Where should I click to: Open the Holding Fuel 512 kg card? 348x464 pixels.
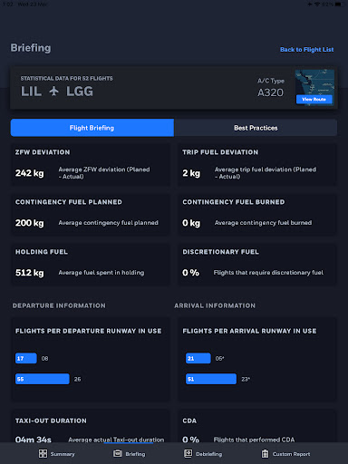(91, 265)
